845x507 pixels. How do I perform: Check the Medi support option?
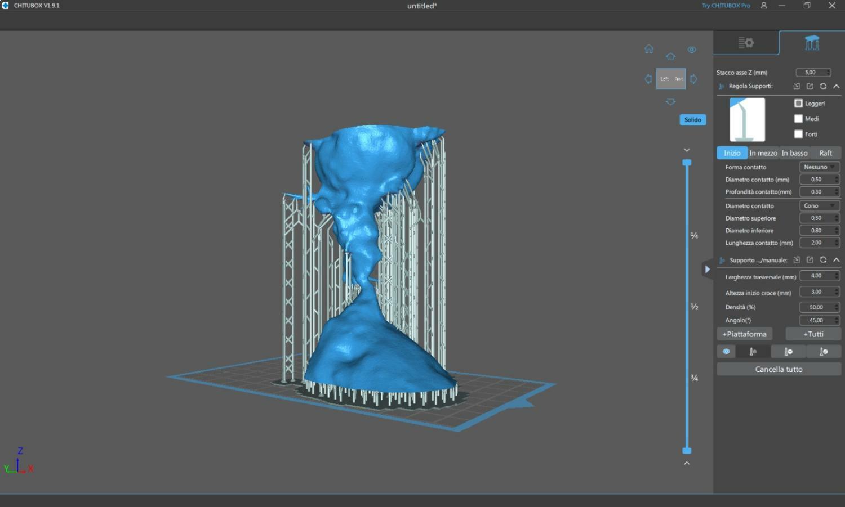pyautogui.click(x=798, y=119)
